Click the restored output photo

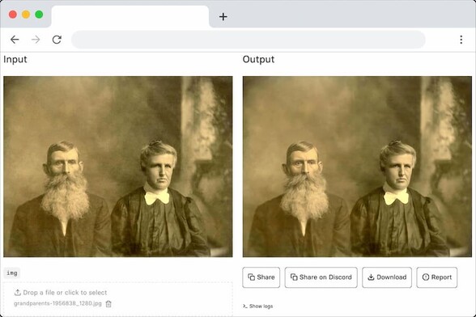[x=357, y=167]
